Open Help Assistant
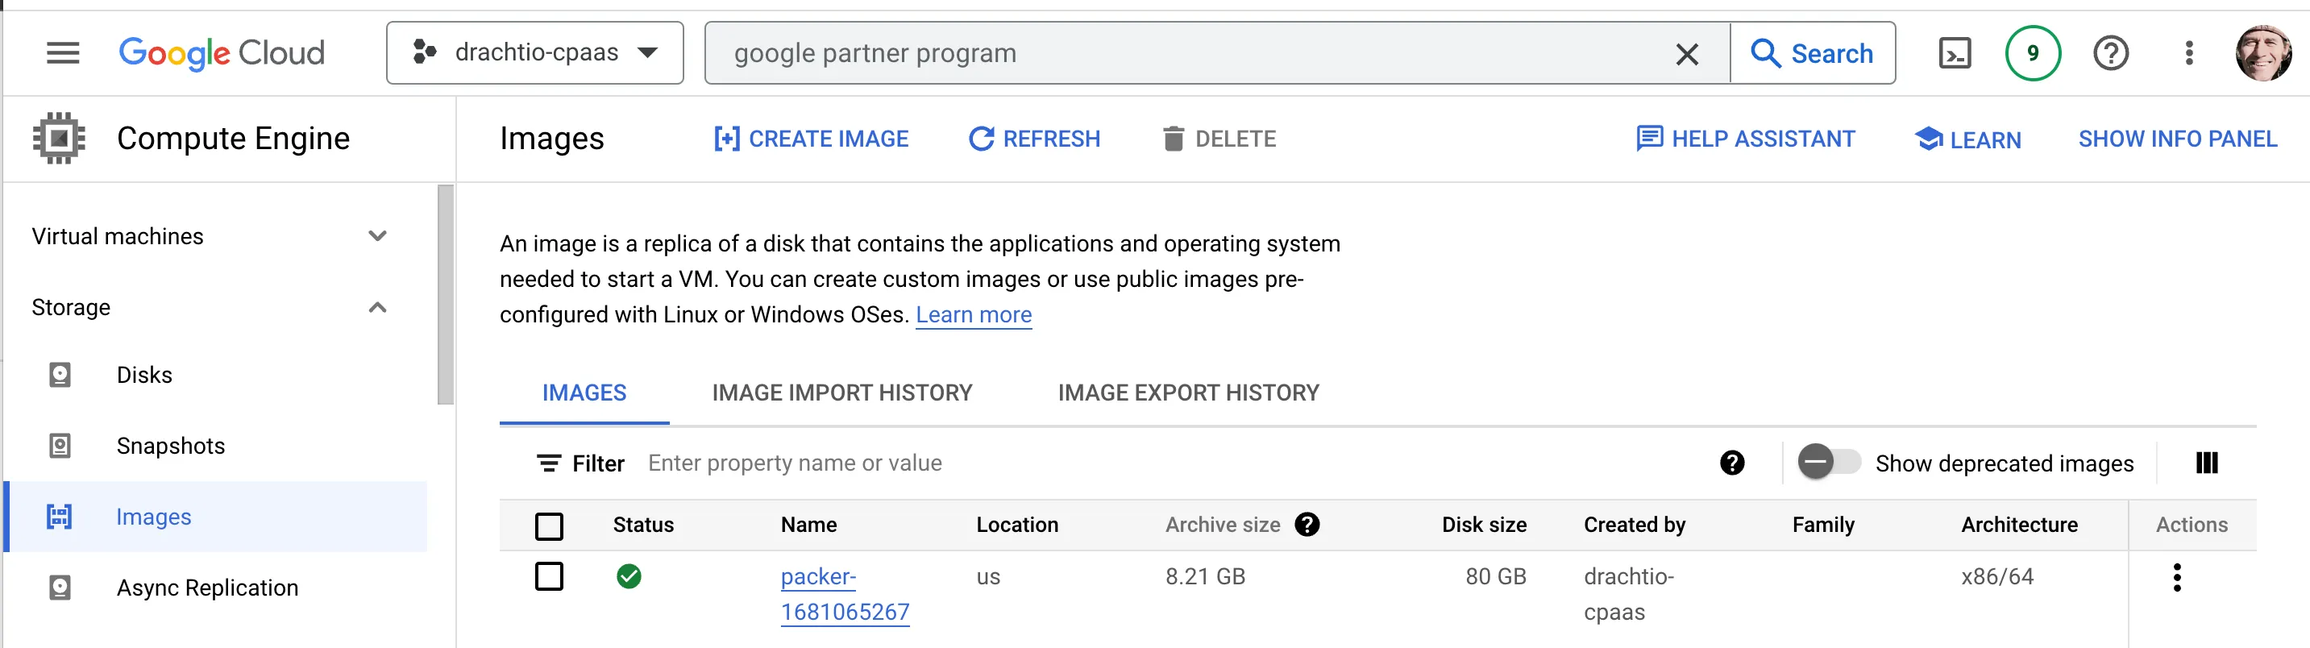Screen dimensions: 2310x648 [x=1745, y=139]
